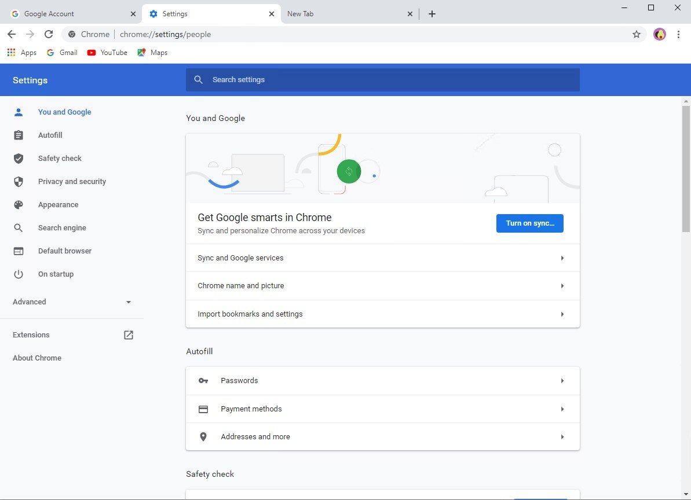Expand the Advanced section arrow
Viewport: 691px width, 500px height.
point(128,302)
